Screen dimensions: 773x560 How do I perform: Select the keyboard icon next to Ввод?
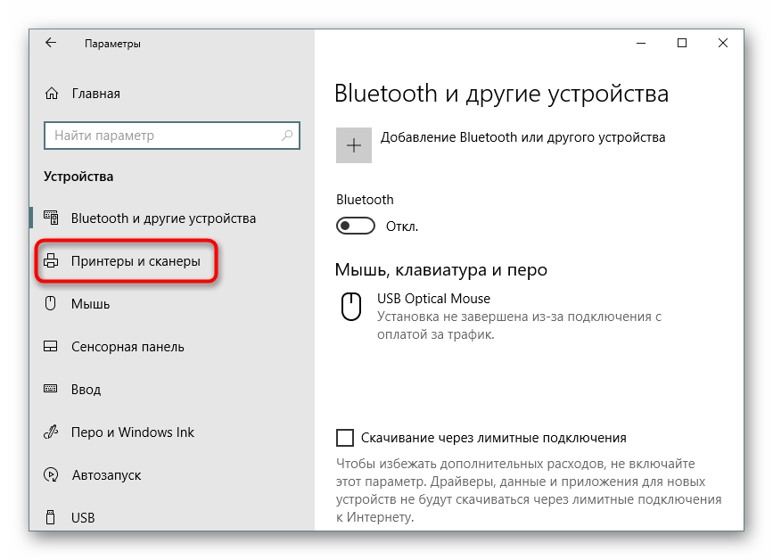tap(51, 389)
